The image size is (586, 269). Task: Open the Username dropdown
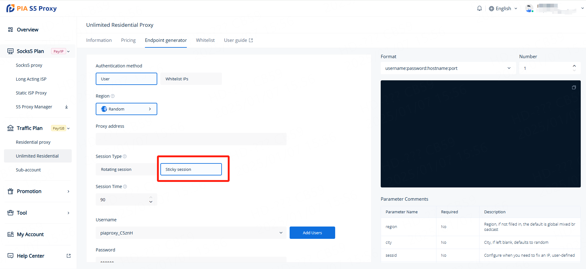point(191,233)
